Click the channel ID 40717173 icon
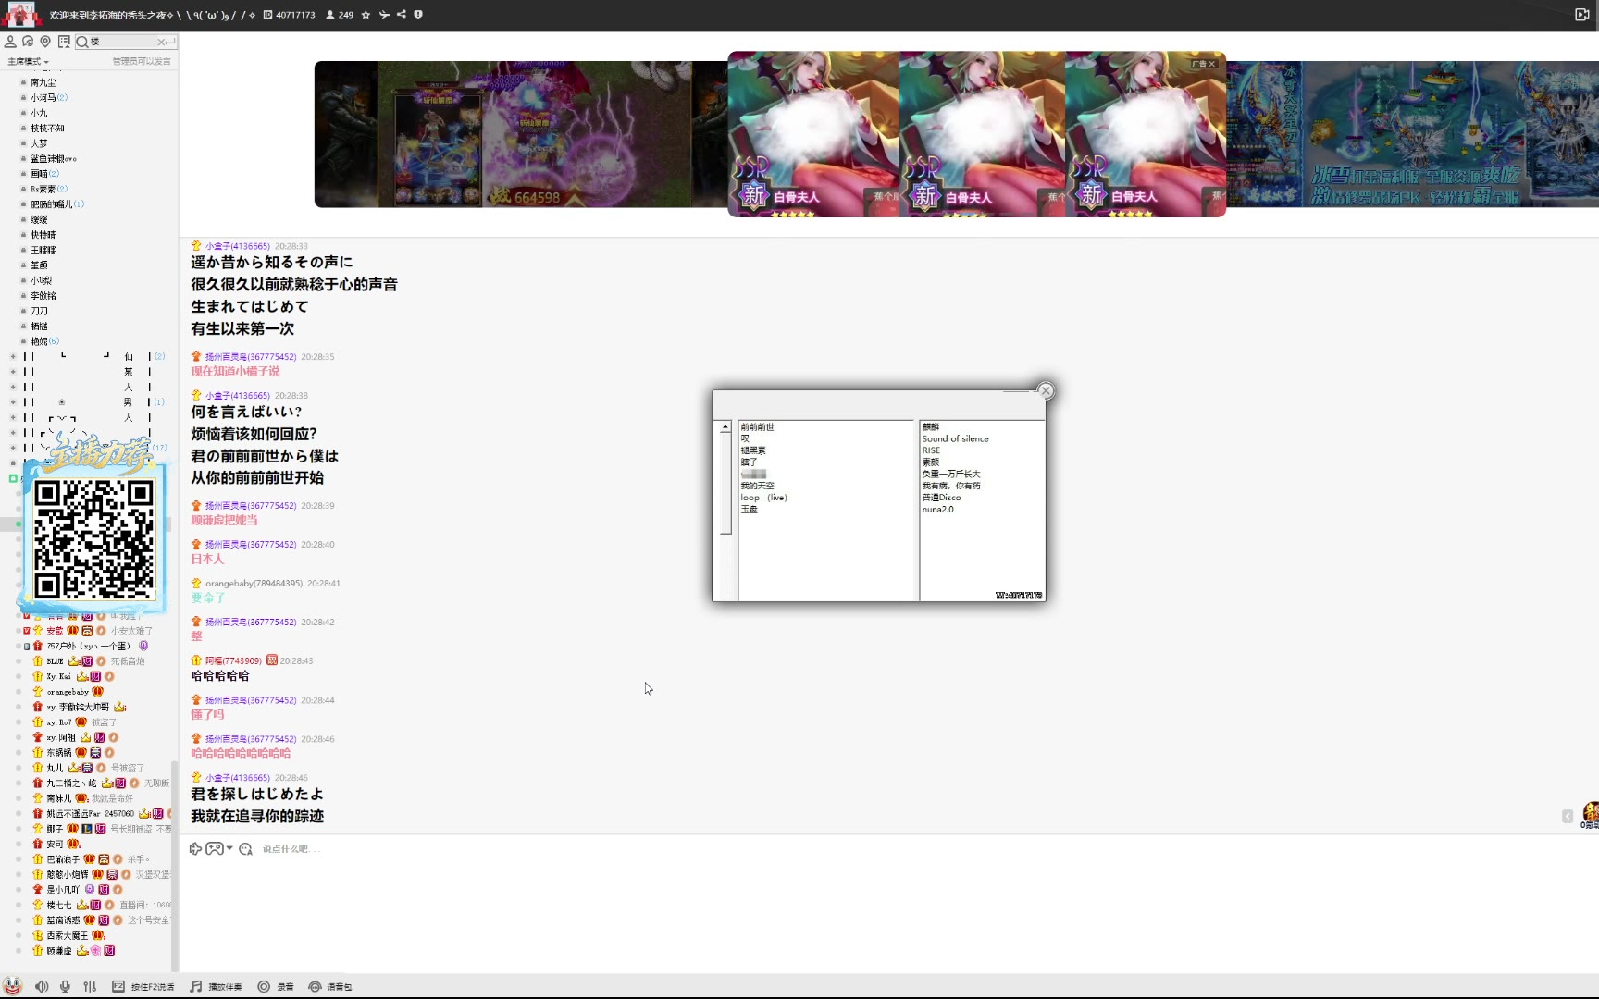Viewport: 1599px width, 999px height. click(267, 15)
